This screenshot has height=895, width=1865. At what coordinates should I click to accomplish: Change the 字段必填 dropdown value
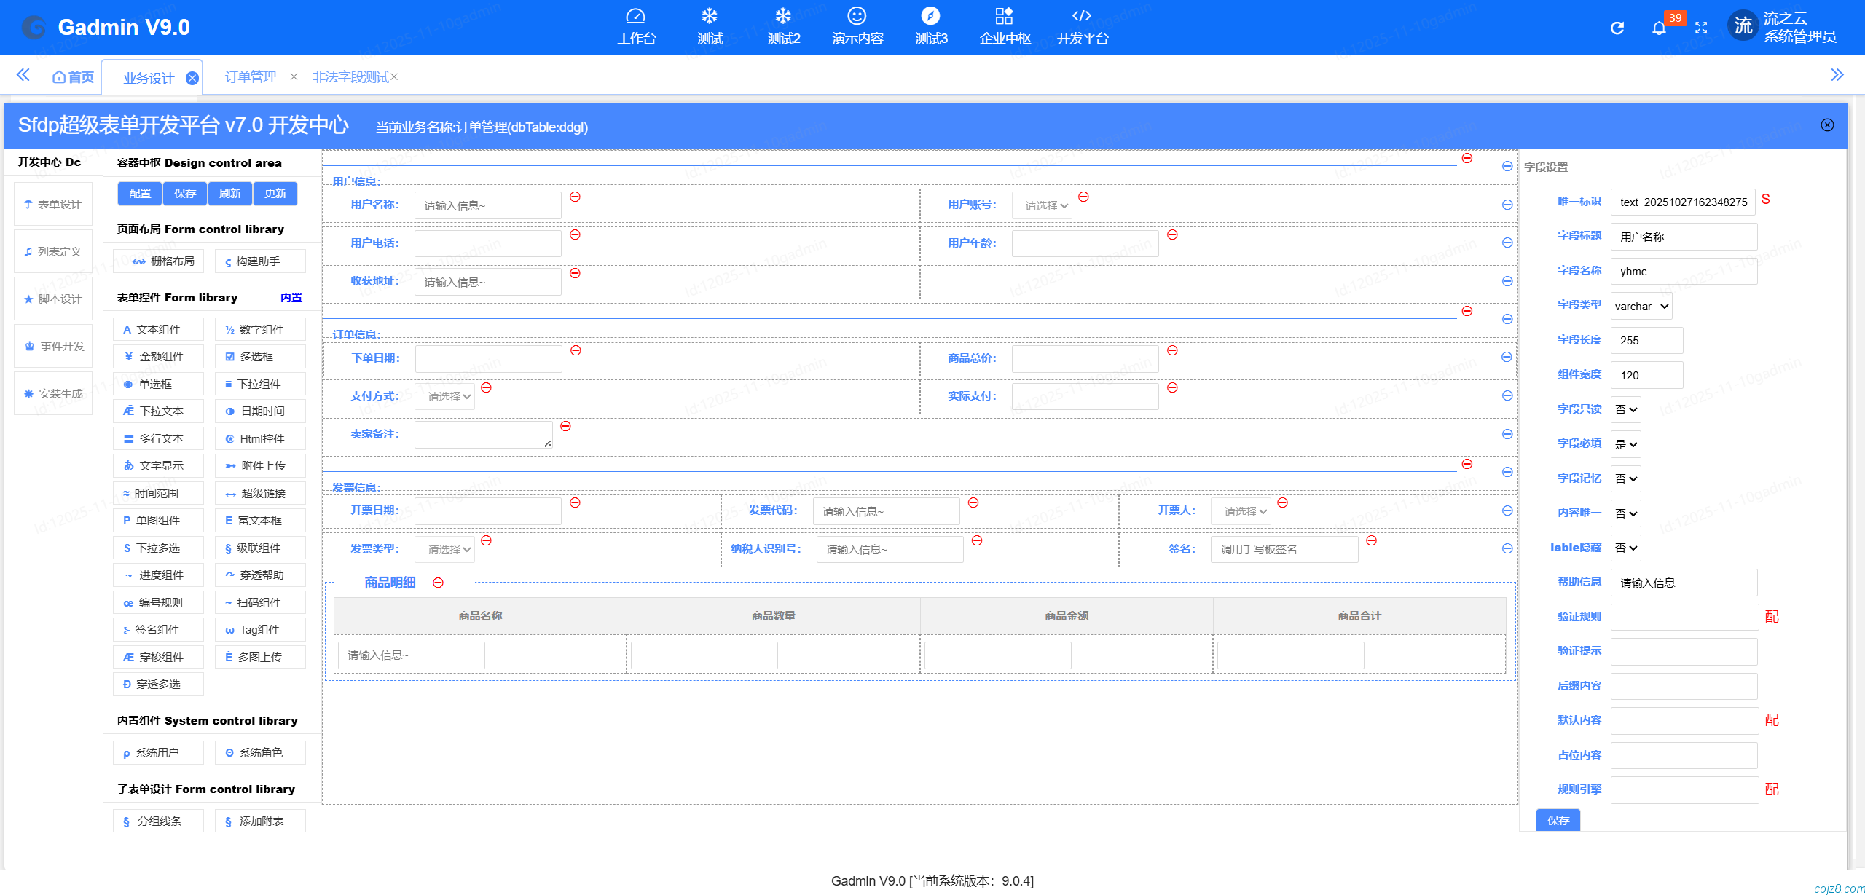[1625, 443]
